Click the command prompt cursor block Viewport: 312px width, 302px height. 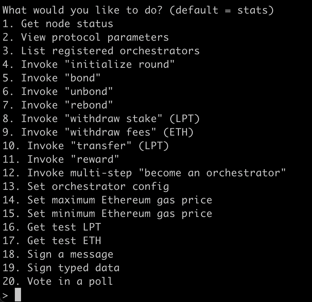(18, 295)
